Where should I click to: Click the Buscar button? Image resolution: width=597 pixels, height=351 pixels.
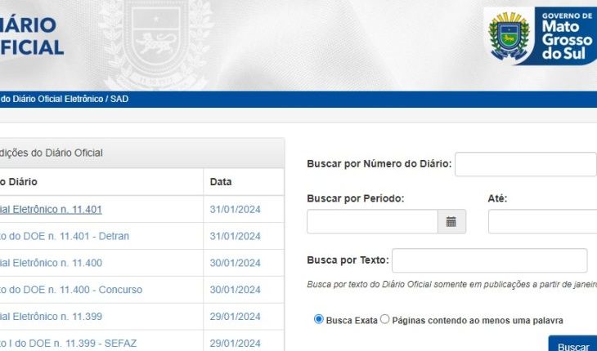(x=572, y=346)
